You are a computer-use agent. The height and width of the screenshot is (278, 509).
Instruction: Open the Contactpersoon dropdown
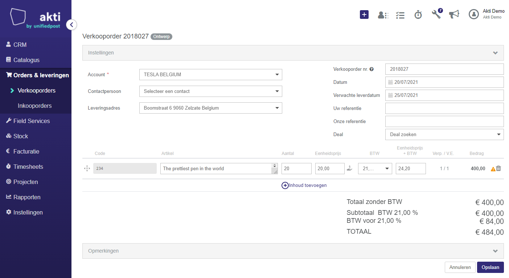tap(210, 91)
